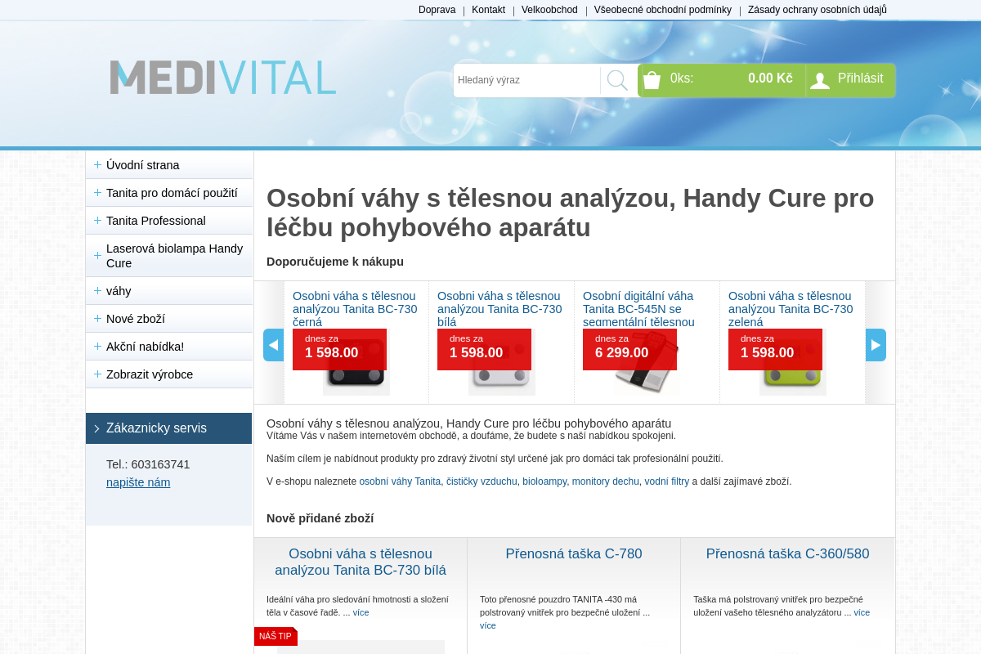Focus the Hledaný výraz search field
Image resolution: width=981 pixels, height=654 pixels.
tap(527, 80)
